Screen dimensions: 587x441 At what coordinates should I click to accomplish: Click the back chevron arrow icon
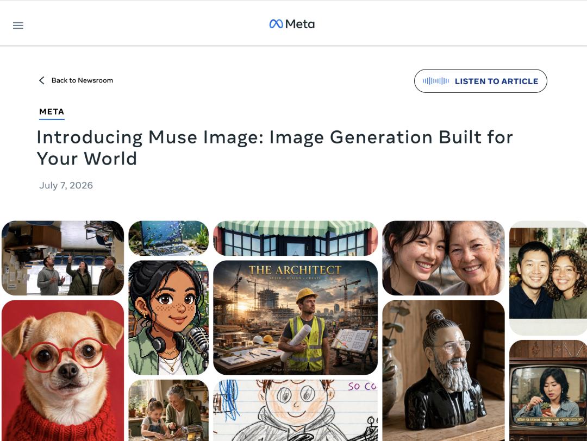(41, 80)
